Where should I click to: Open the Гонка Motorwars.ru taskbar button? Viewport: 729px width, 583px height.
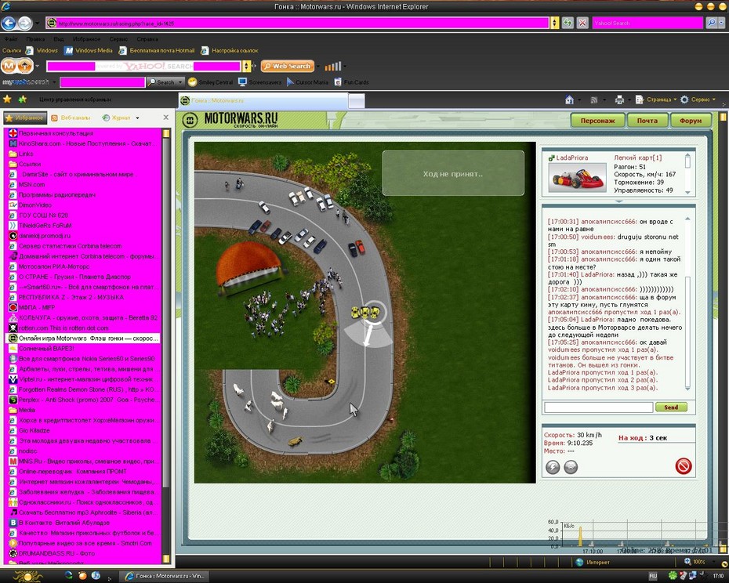(x=164, y=576)
